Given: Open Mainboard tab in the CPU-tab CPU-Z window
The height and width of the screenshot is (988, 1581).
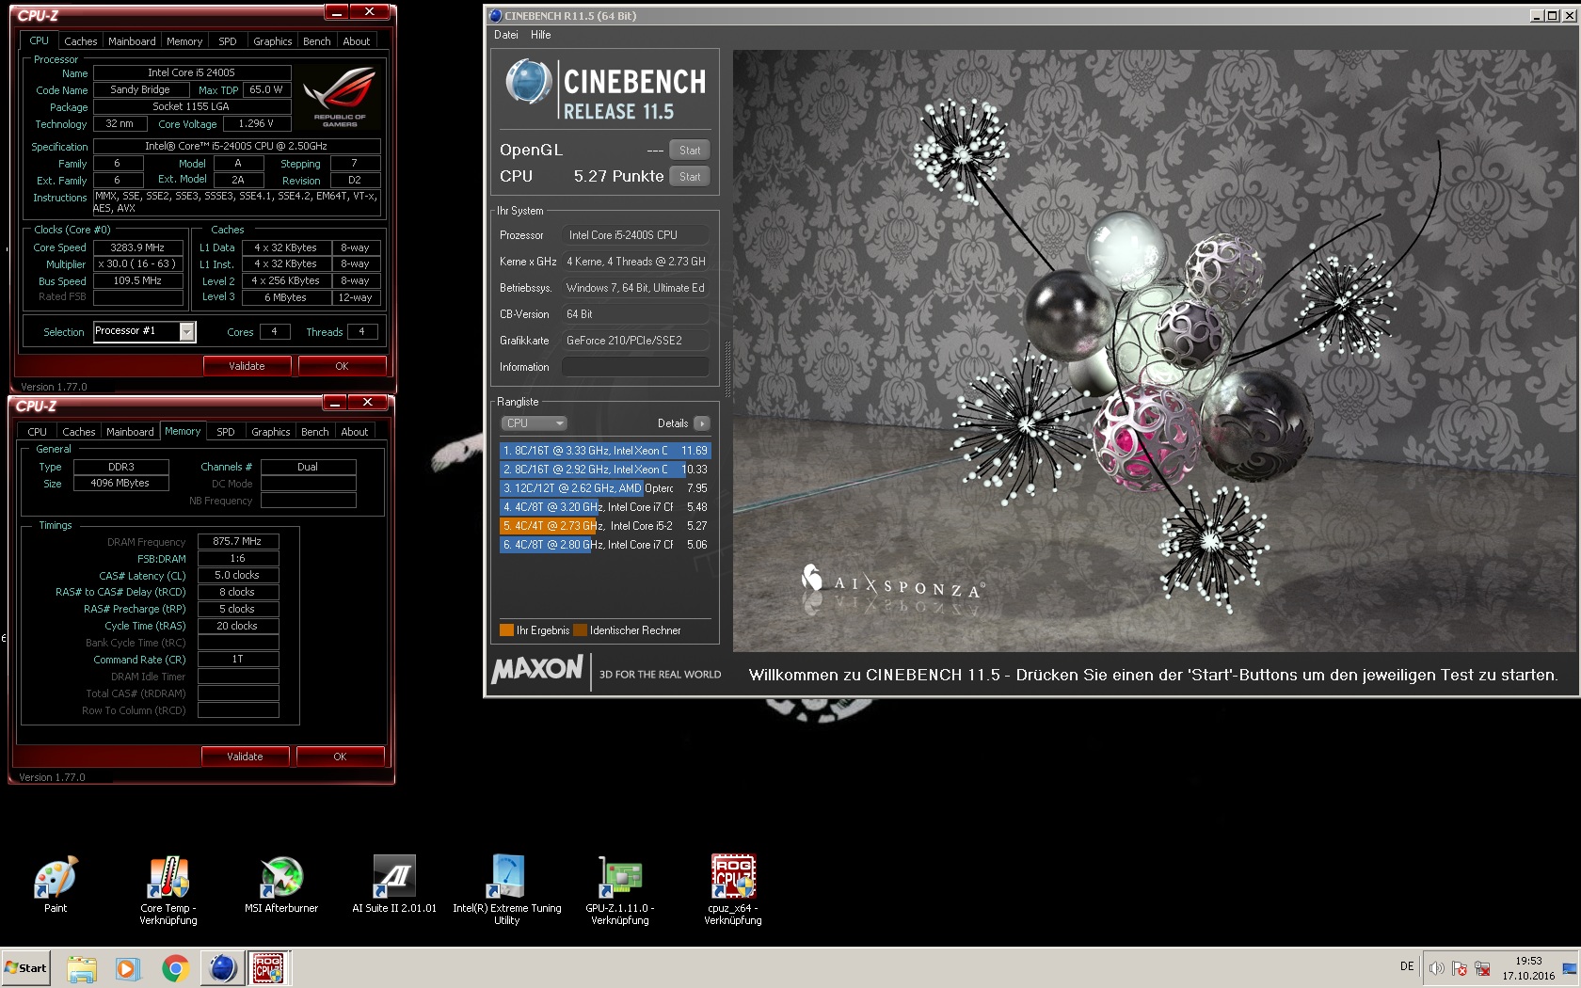Looking at the screenshot, I should tap(132, 41).
